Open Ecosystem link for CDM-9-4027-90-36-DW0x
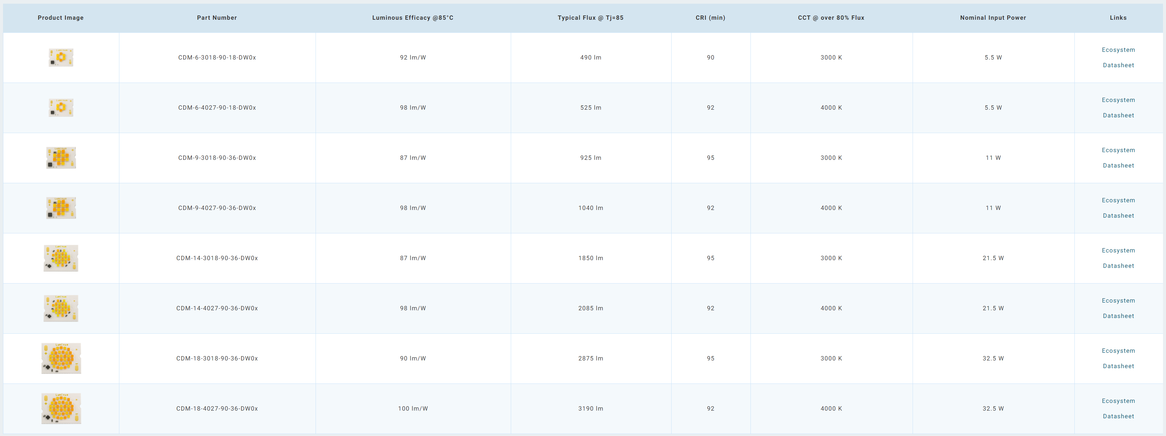This screenshot has width=1166, height=436. coord(1118,200)
